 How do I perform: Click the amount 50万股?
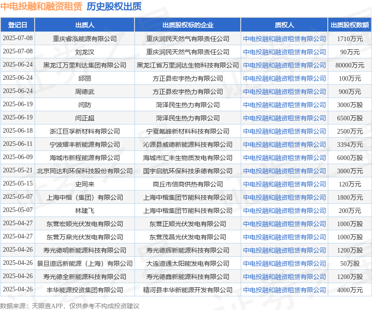click(x=350, y=263)
